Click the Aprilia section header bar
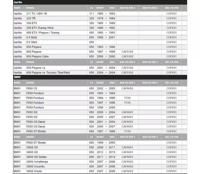 100,2
